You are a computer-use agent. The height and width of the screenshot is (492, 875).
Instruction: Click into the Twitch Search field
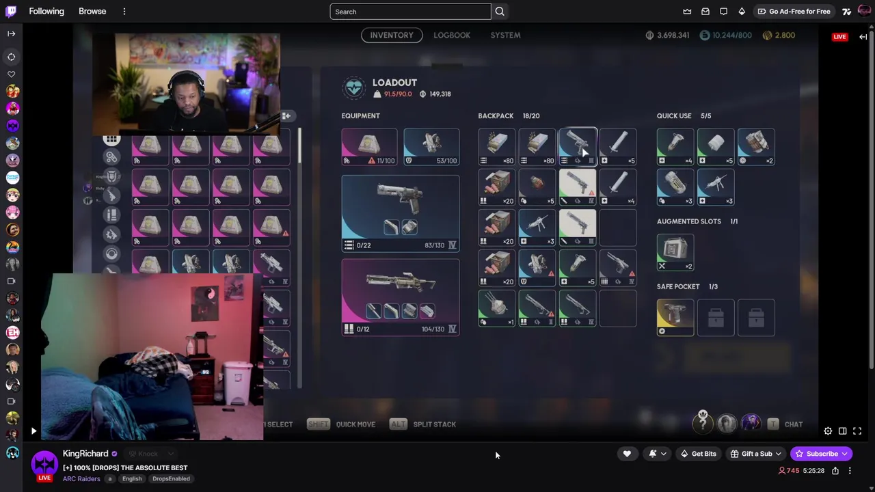click(410, 12)
